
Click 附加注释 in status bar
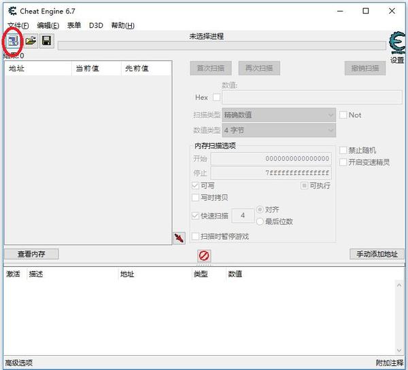point(390,363)
